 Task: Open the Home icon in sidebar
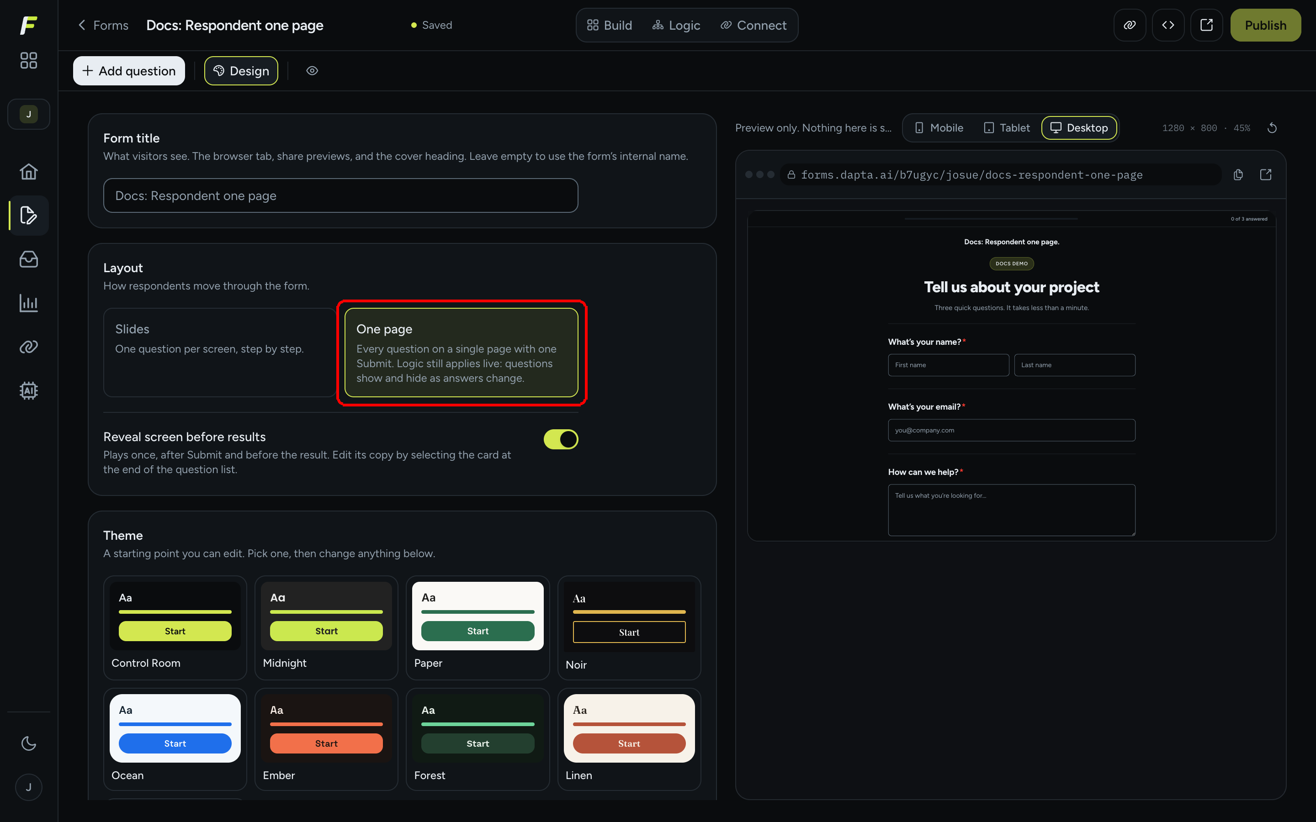28,172
